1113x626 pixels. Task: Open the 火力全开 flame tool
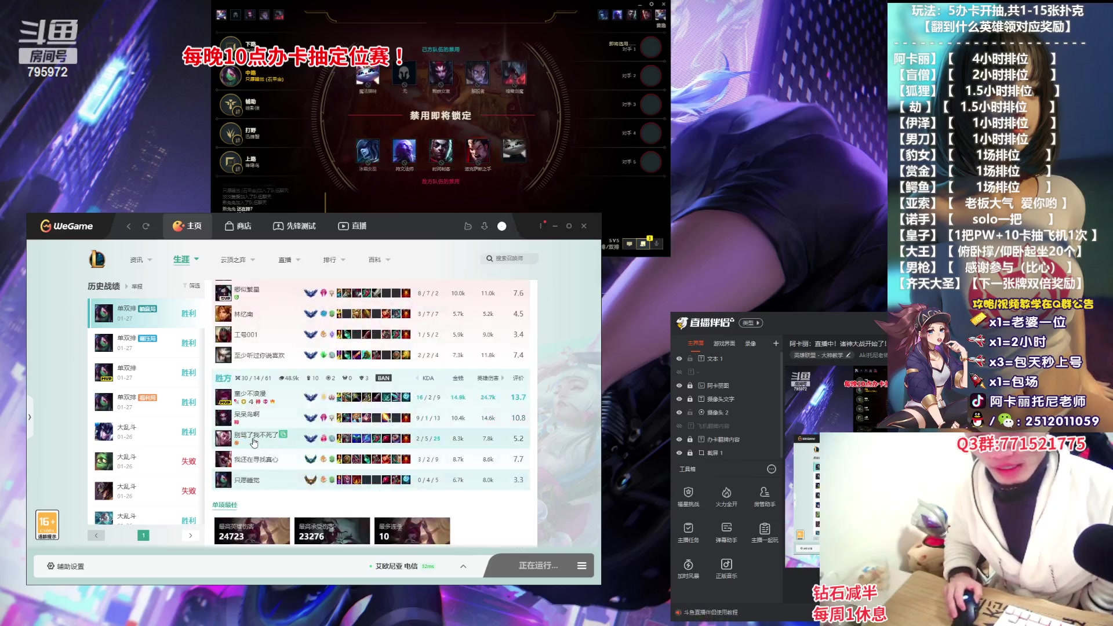726,493
